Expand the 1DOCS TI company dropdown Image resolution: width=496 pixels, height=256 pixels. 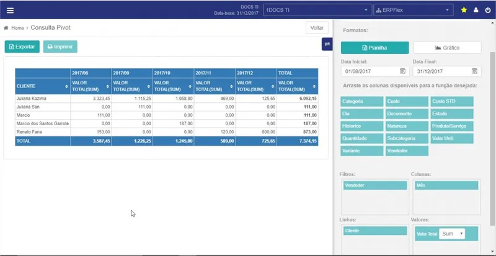pyautogui.click(x=317, y=10)
